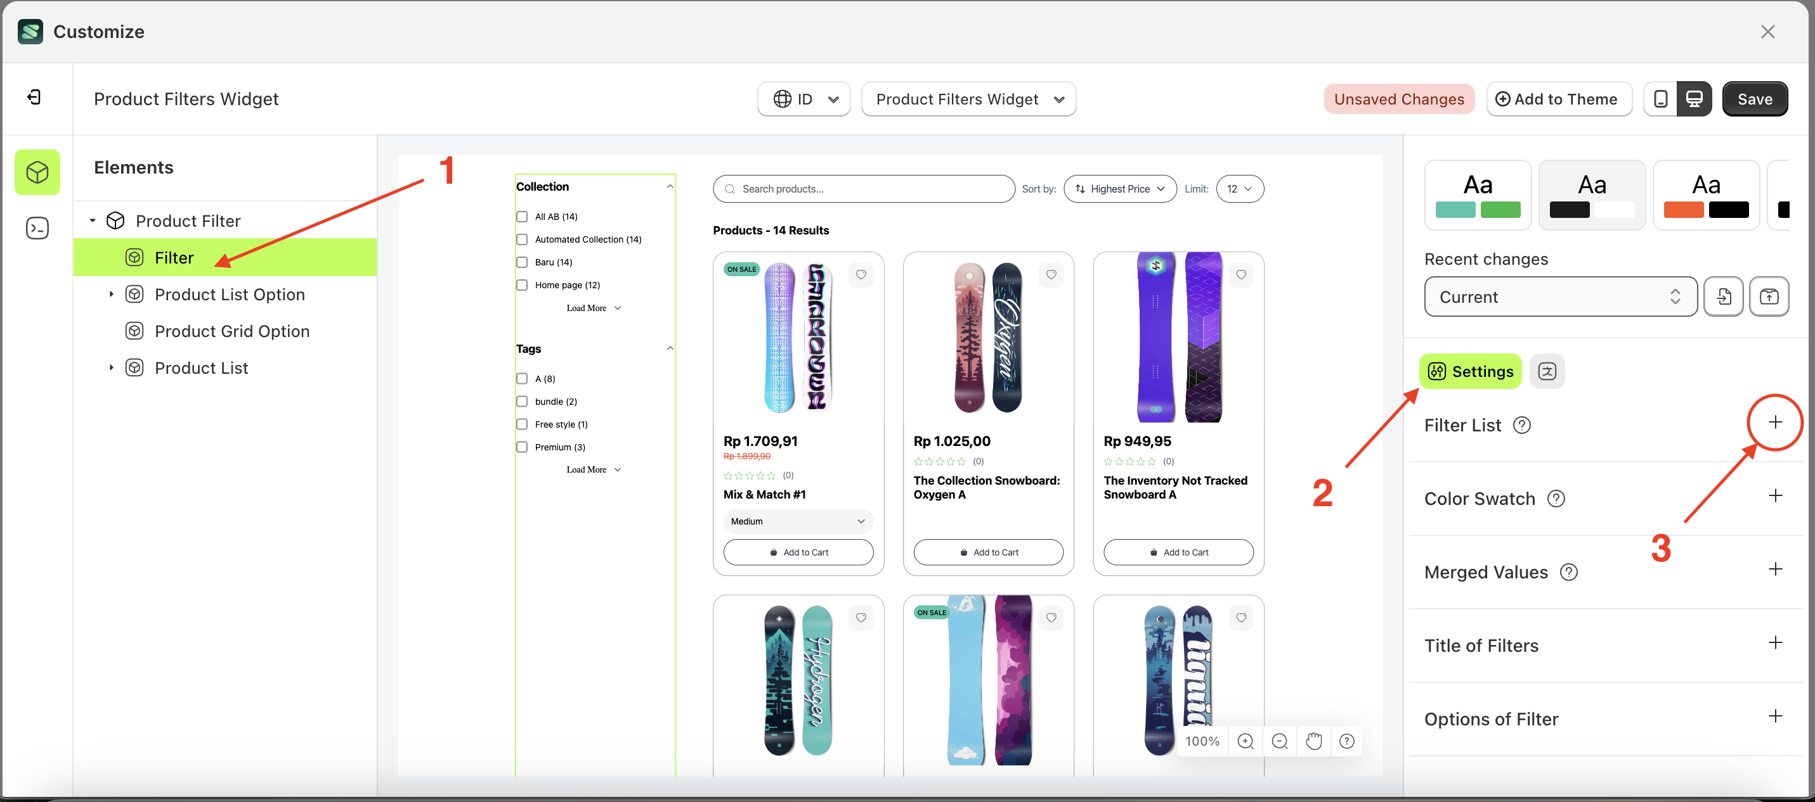Open the Settings tab in right panel
Viewport: 1815px width, 802px height.
[x=1470, y=371]
